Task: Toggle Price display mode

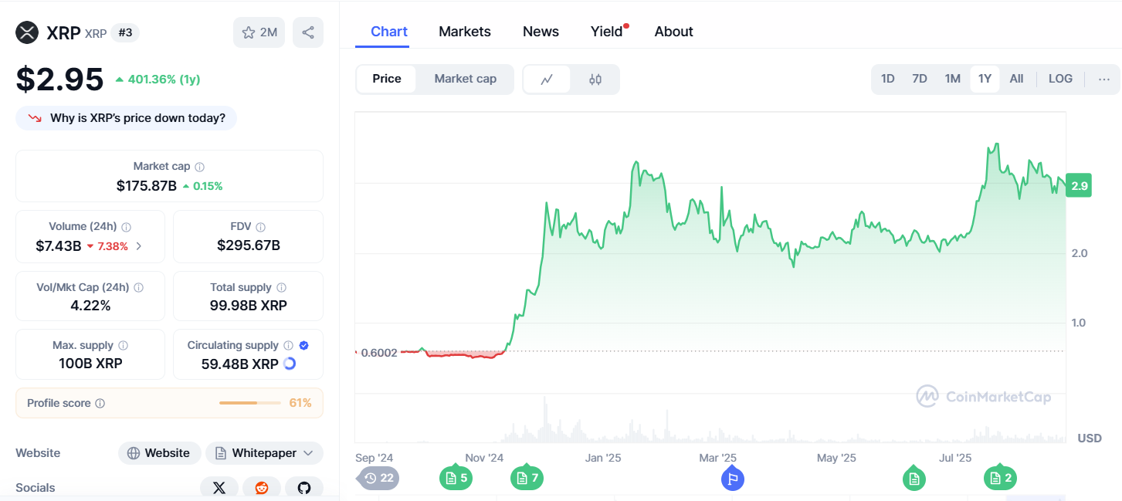Action: [x=386, y=78]
